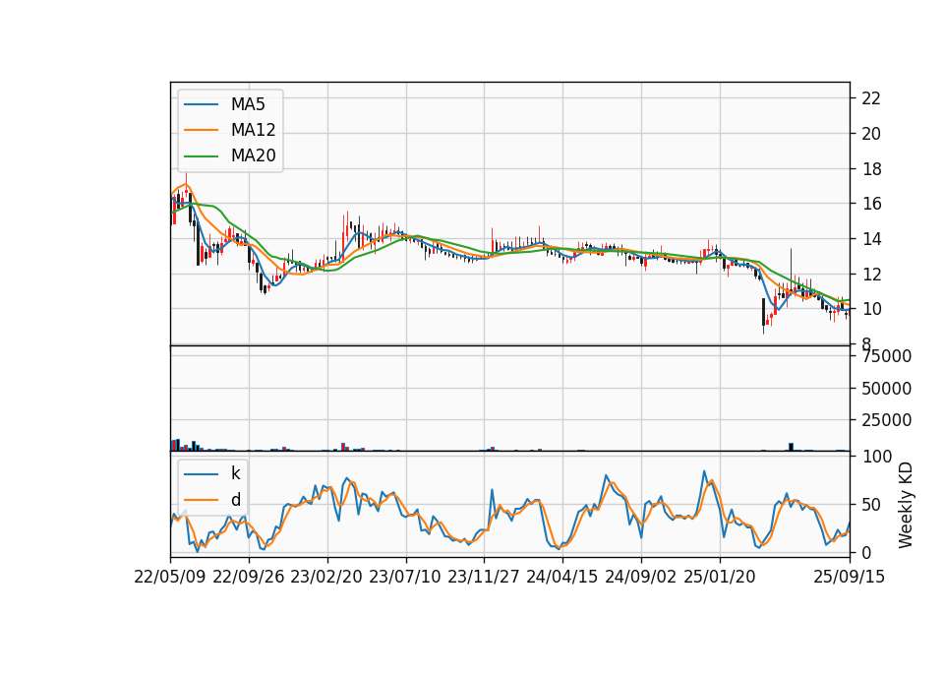Click the KD axis value 50
Viewport: 944px width, 679px height.
(871, 504)
